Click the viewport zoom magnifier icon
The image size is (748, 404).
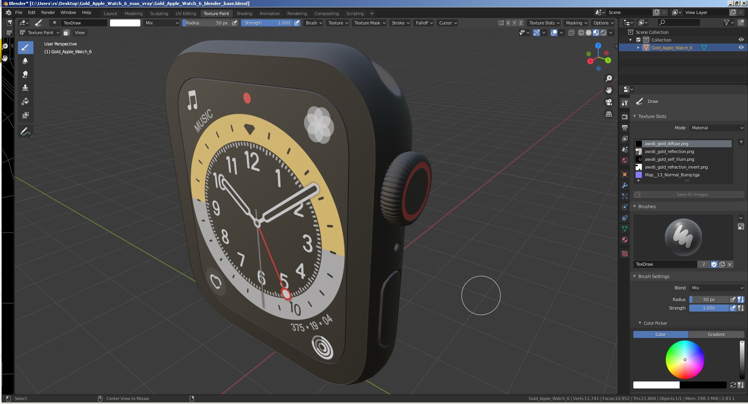609,78
